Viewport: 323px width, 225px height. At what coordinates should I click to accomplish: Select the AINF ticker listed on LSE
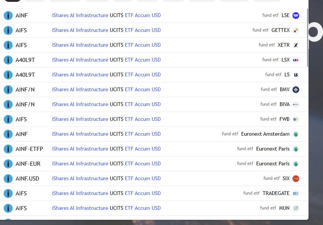pyautogui.click(x=22, y=16)
